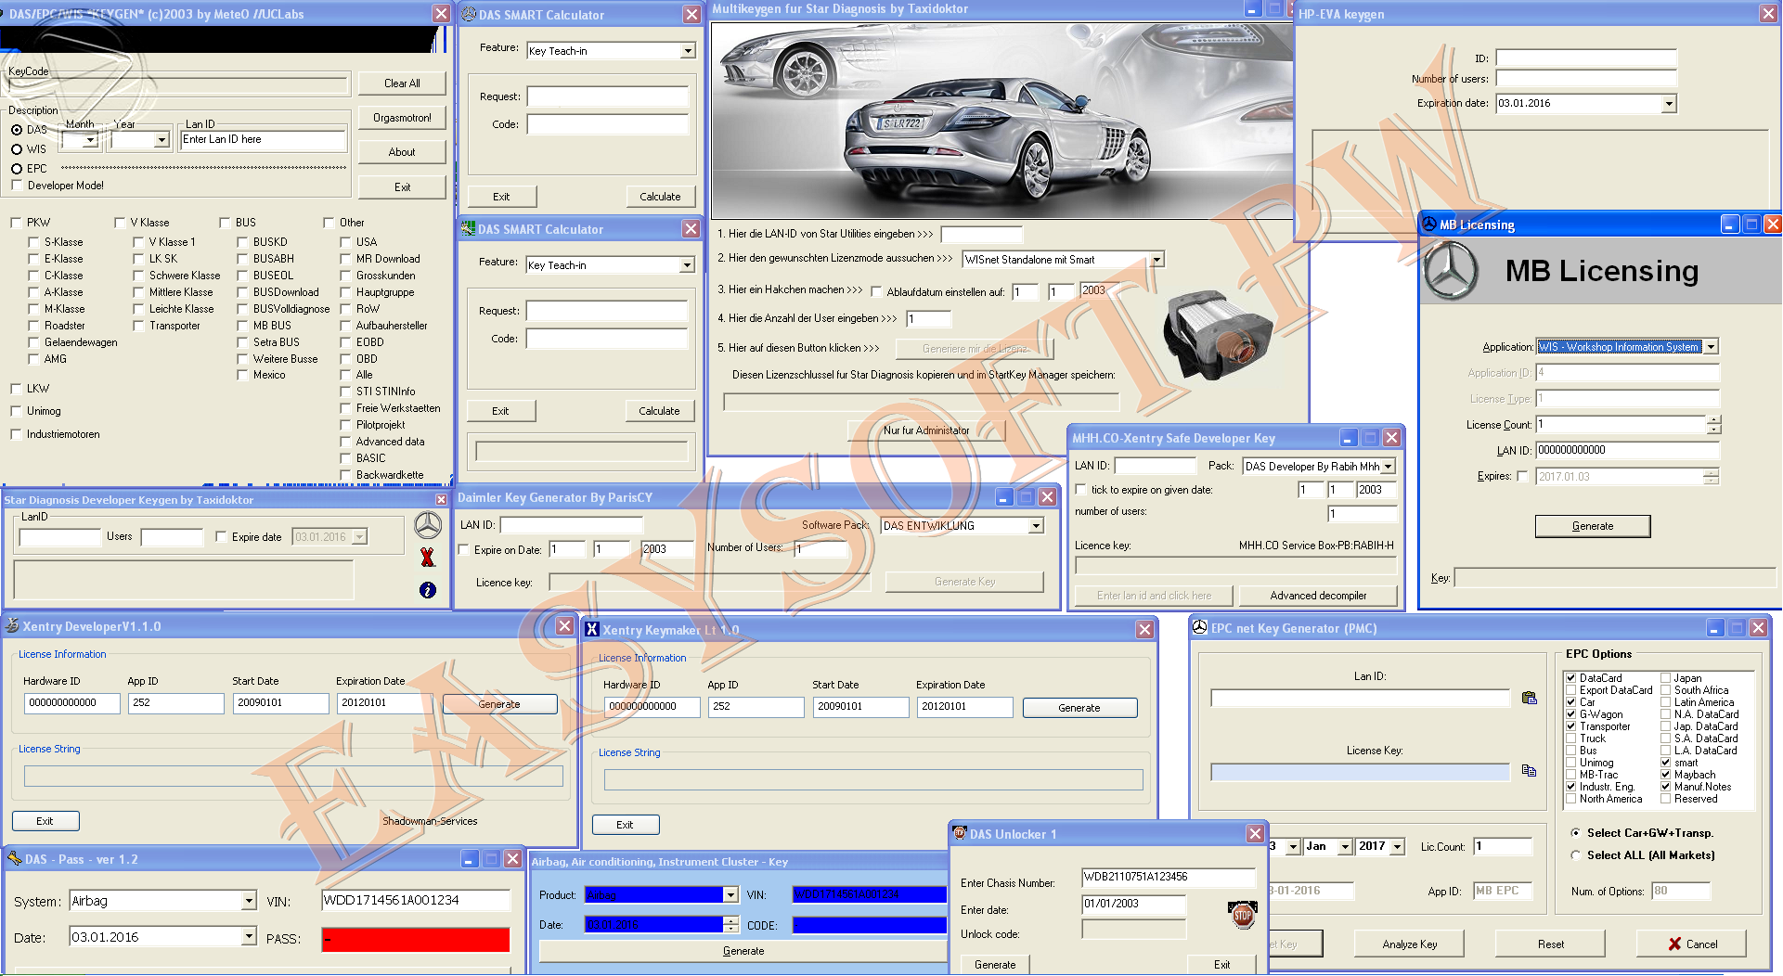
Task: Click Mercedes star icon in Star Diagnosis Developer Keygen
Action: (x=428, y=526)
